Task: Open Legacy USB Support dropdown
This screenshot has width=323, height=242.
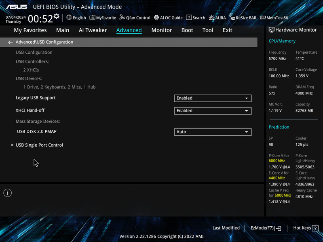Action: coord(213,98)
